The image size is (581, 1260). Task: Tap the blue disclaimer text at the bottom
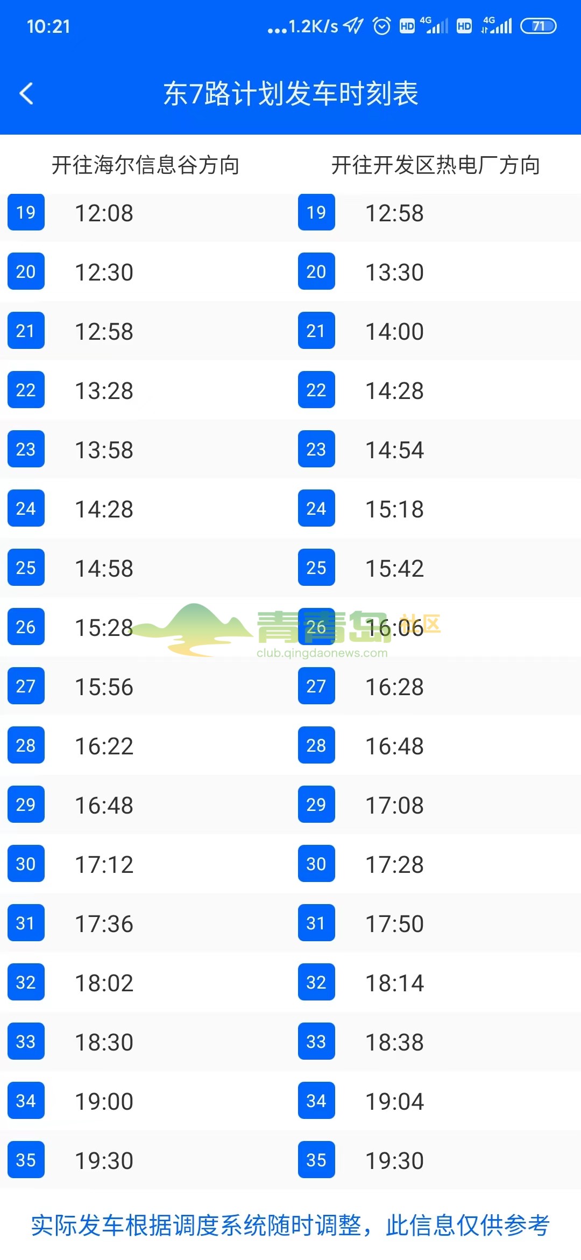pos(290,1226)
